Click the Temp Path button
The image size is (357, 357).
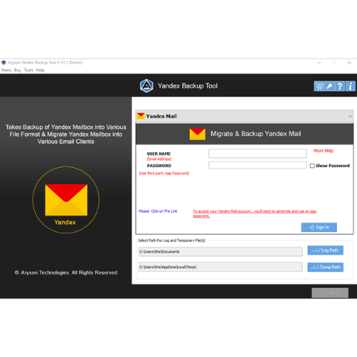[x=326, y=267]
